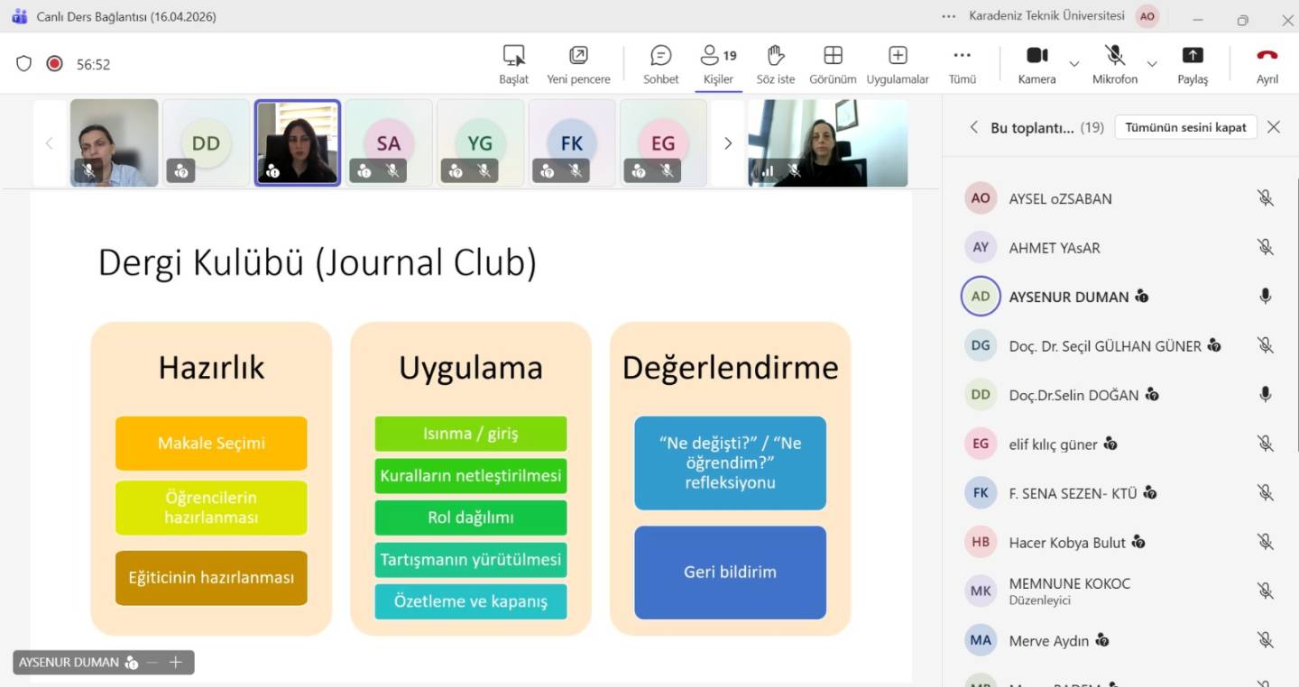Click Tümünün sesini kapat button

(x=1185, y=127)
